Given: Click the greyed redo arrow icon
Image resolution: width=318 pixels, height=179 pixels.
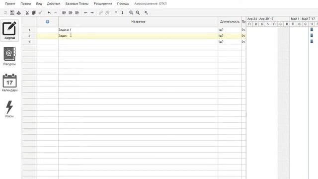Looking at the screenshot, I should [x=55, y=13].
